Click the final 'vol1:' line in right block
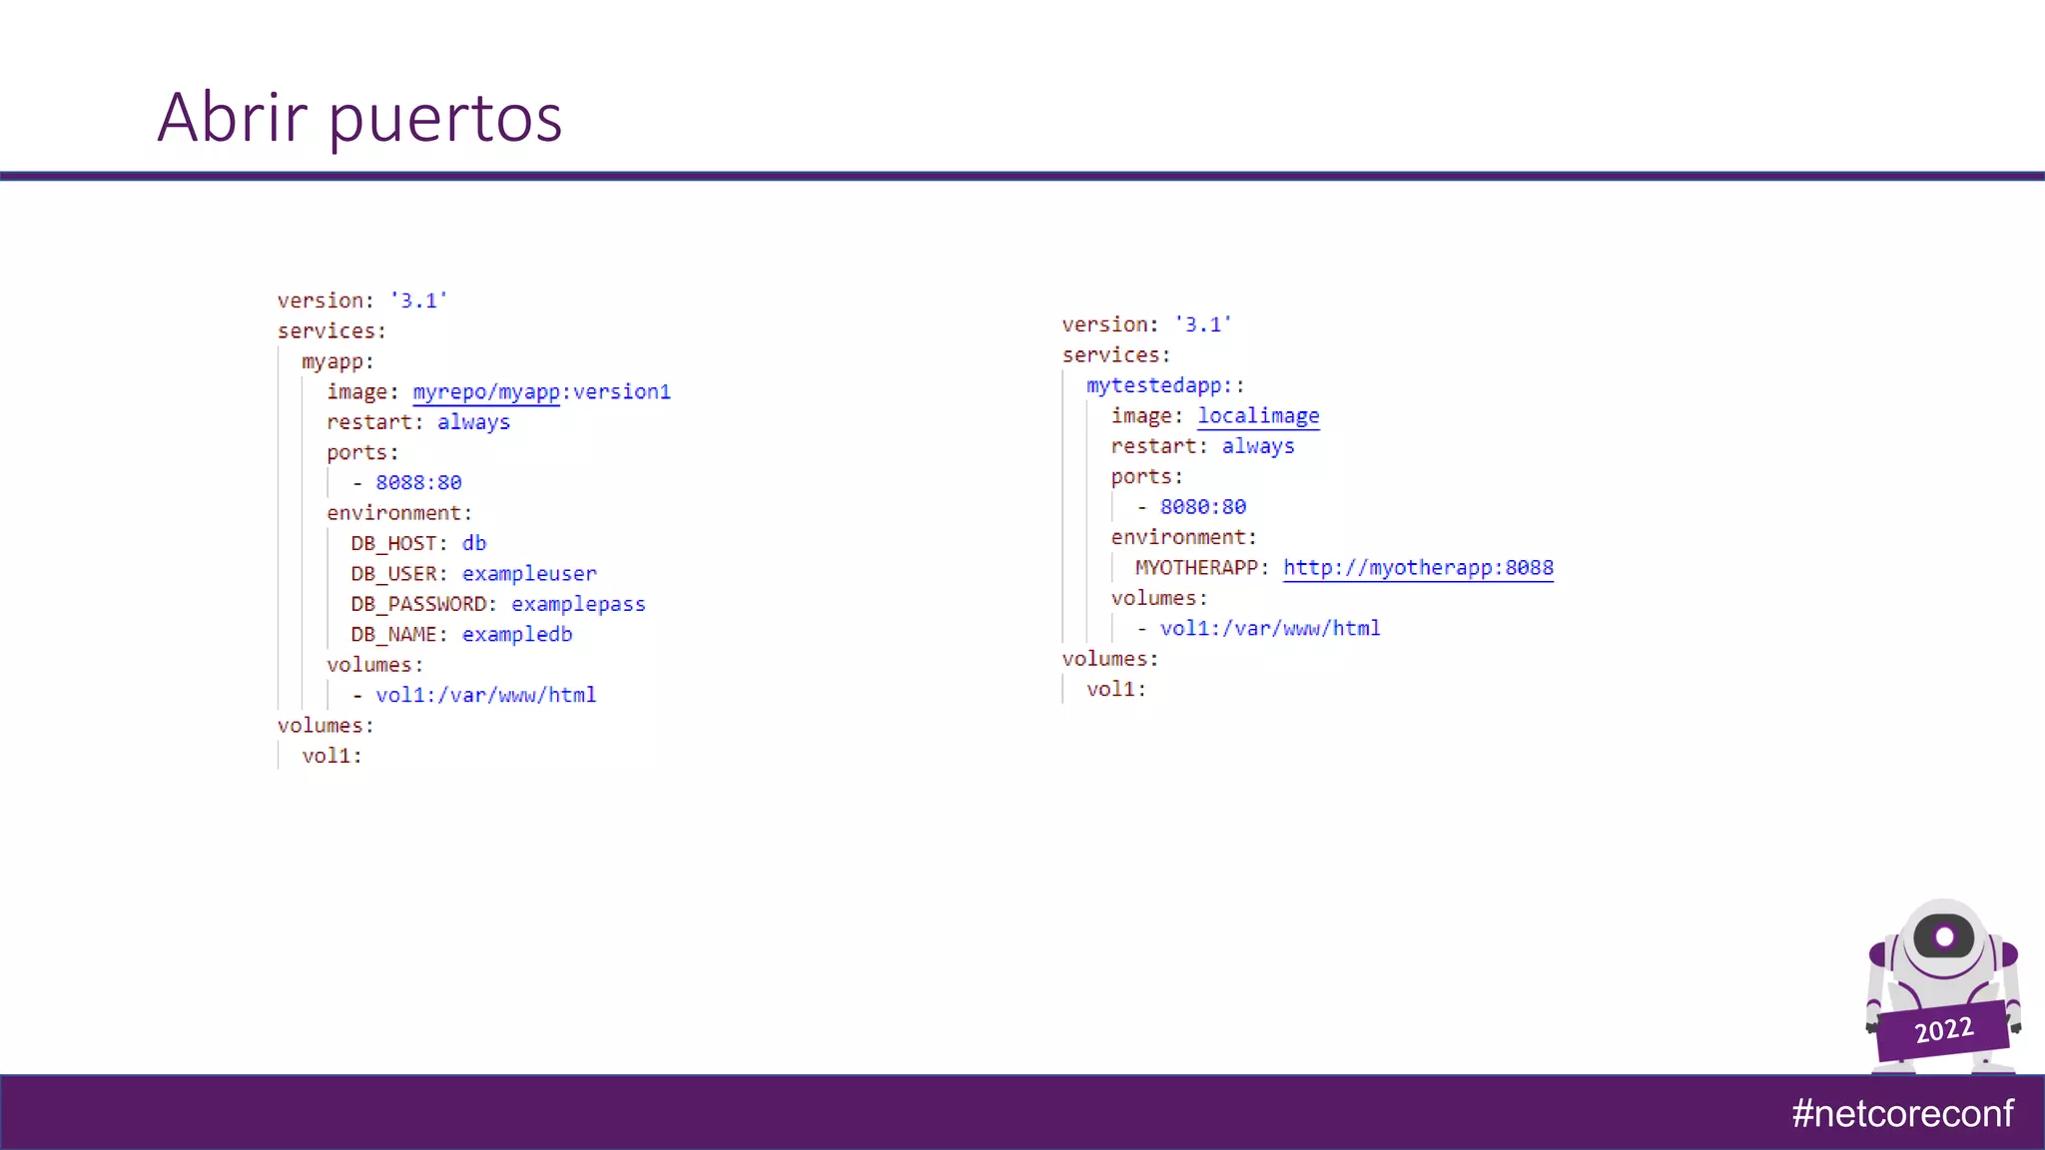Viewport: 2045px width, 1150px height. pos(1116,689)
